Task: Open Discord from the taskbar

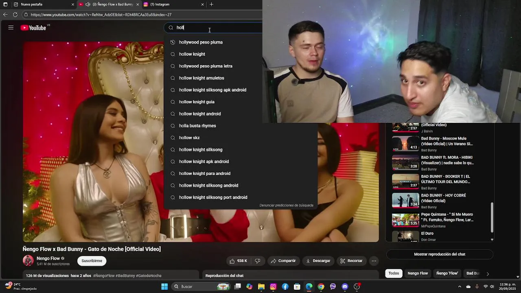Action: [345, 286]
